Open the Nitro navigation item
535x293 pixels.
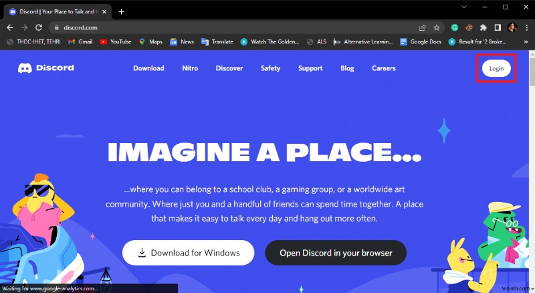pyautogui.click(x=190, y=68)
